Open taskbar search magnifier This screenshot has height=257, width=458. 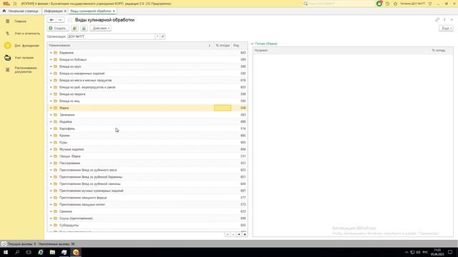17,252
